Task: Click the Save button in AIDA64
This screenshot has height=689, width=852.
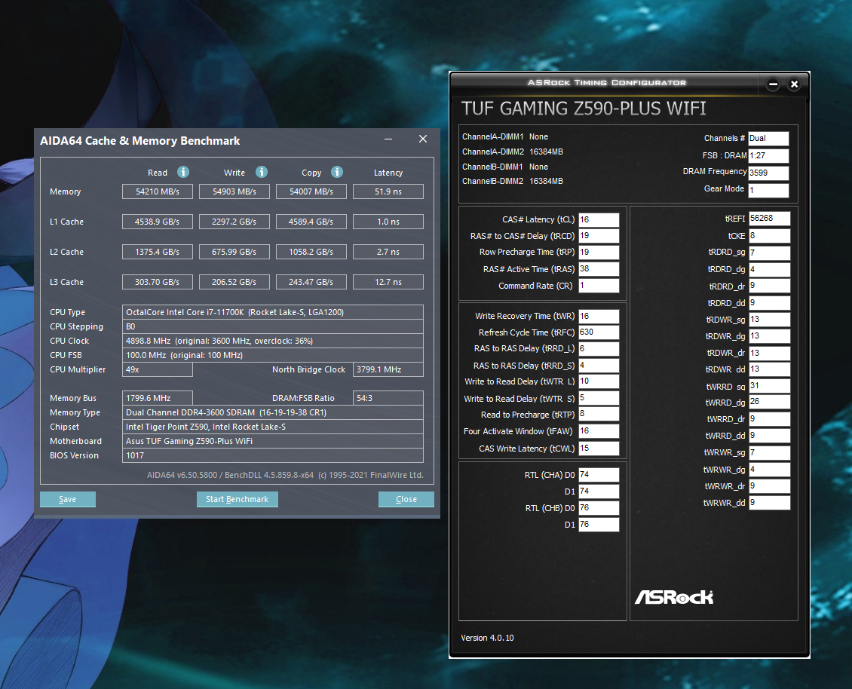Action: point(68,499)
